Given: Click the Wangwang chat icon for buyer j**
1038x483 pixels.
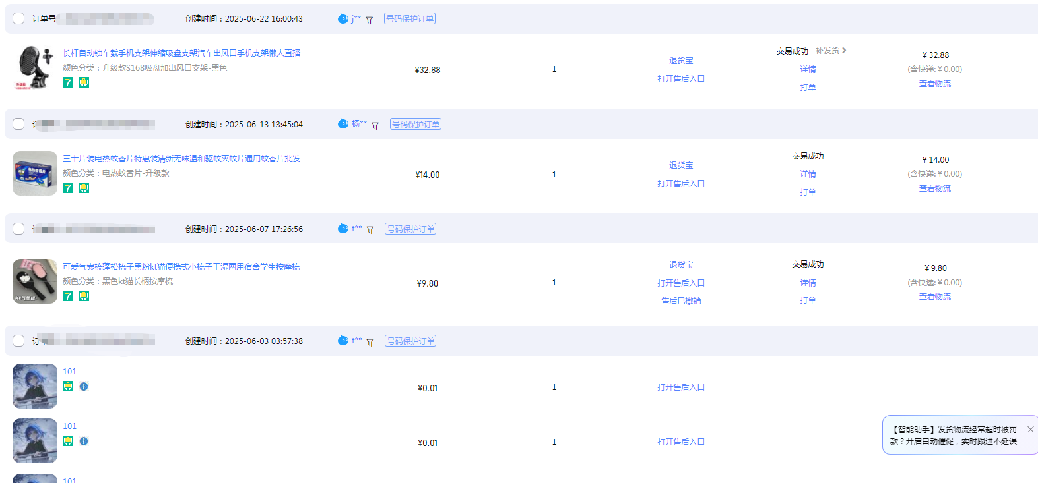Looking at the screenshot, I should pyautogui.click(x=342, y=18).
